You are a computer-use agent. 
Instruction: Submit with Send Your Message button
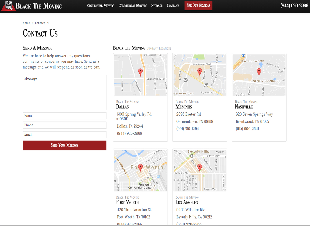coord(64,145)
